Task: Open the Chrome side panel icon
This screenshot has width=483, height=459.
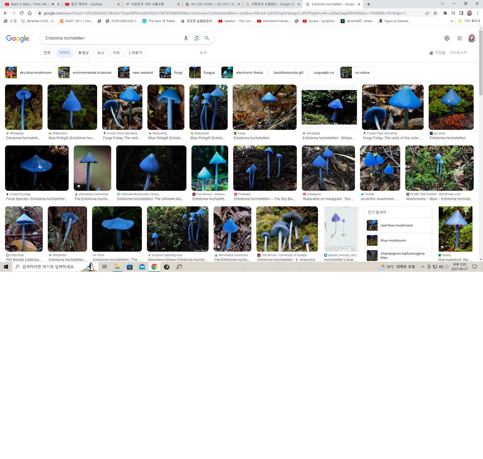Action: coord(461,13)
